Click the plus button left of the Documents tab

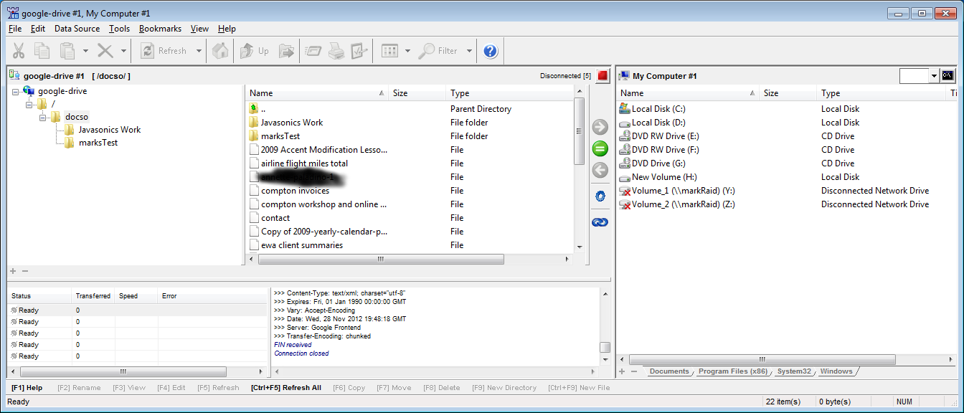click(x=622, y=371)
